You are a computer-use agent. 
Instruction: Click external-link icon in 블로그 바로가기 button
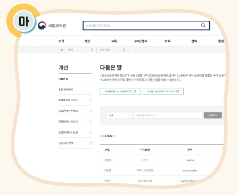(x=177, y=91)
